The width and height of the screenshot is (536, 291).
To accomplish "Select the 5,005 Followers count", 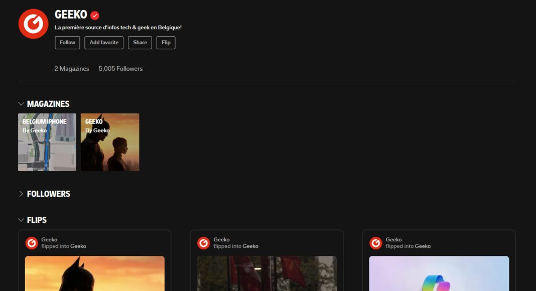I will click(x=120, y=69).
